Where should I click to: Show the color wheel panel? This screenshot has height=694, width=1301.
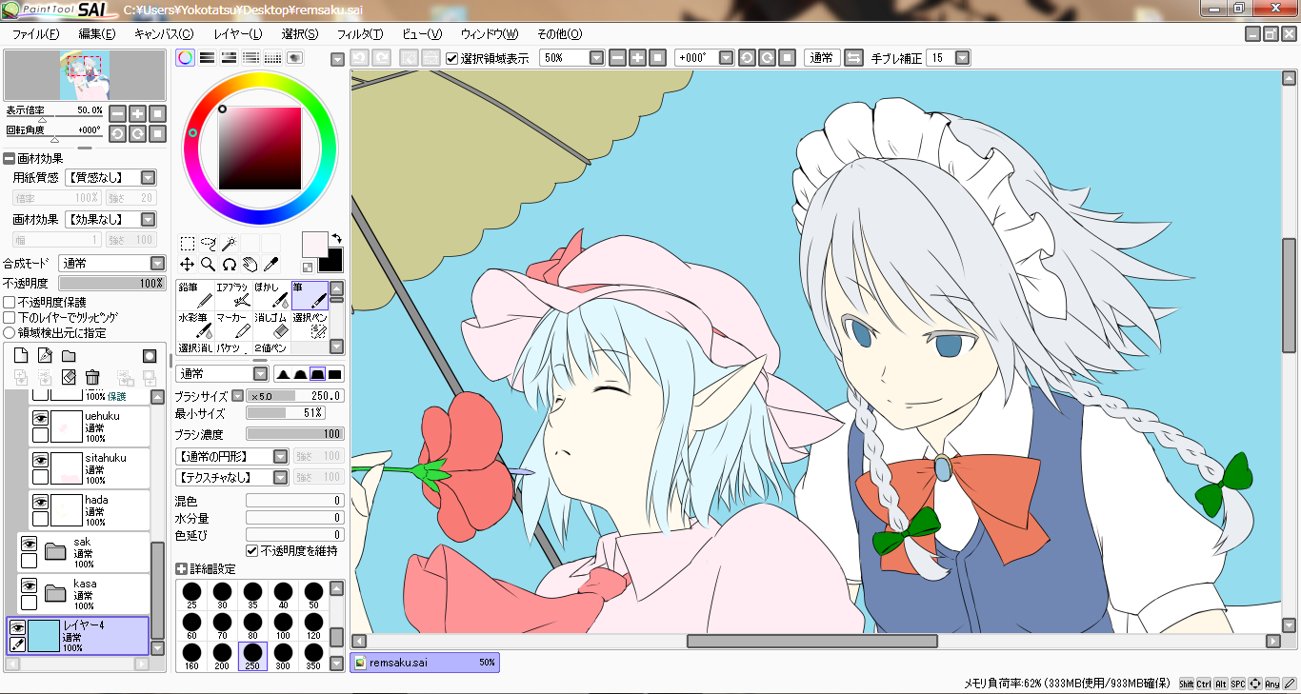(x=185, y=58)
